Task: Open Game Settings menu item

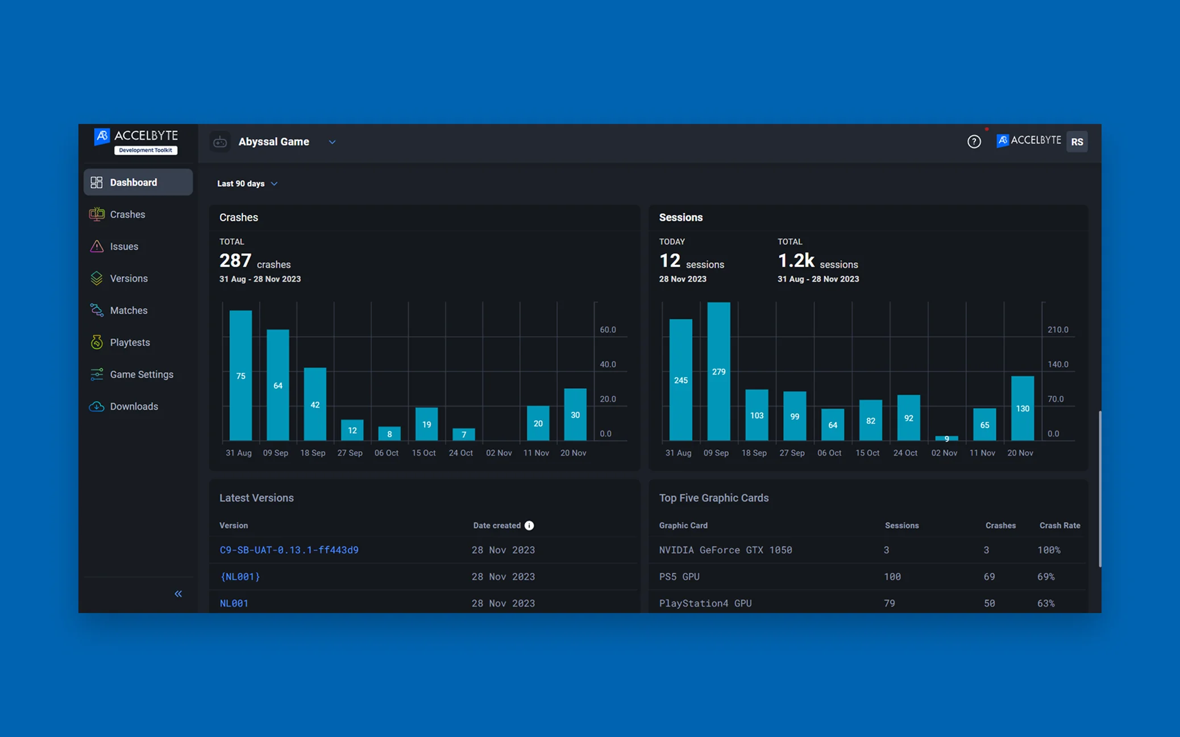Action: coord(138,374)
